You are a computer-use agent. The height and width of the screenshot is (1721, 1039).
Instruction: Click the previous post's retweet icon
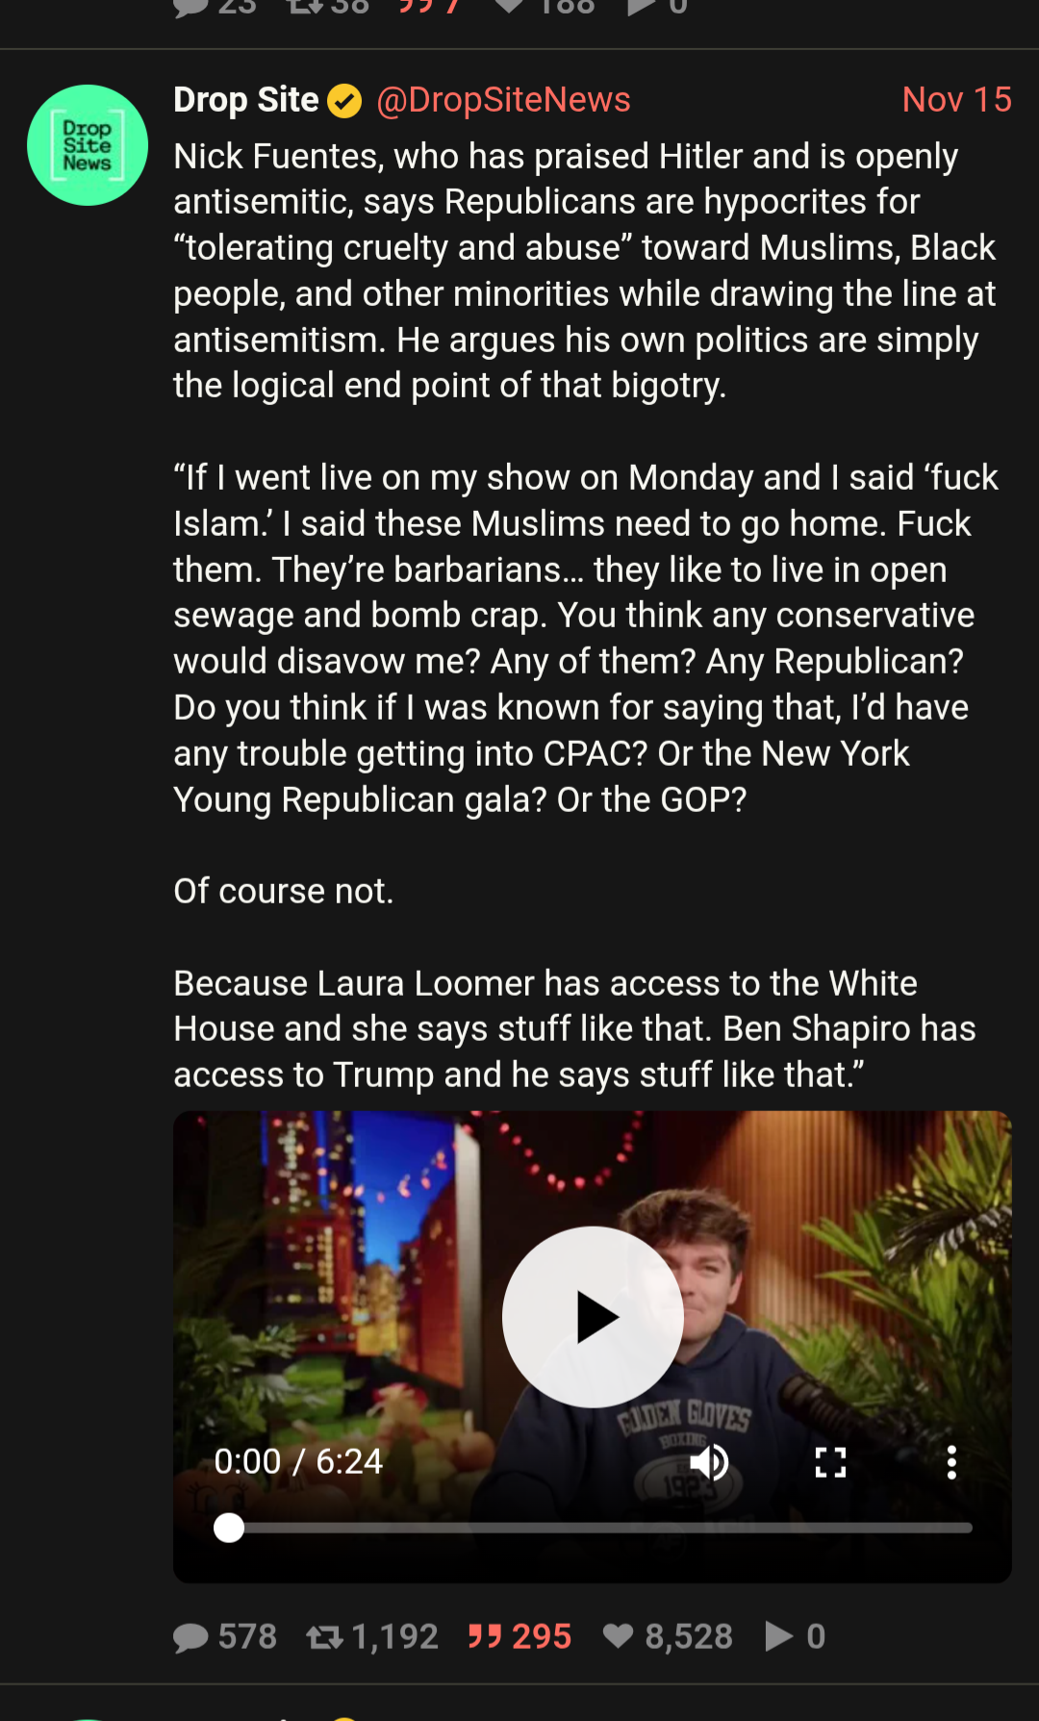[x=305, y=8]
